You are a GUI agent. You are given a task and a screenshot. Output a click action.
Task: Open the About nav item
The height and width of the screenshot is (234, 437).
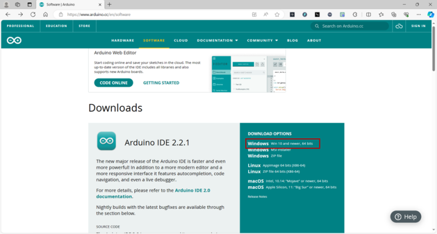314,40
